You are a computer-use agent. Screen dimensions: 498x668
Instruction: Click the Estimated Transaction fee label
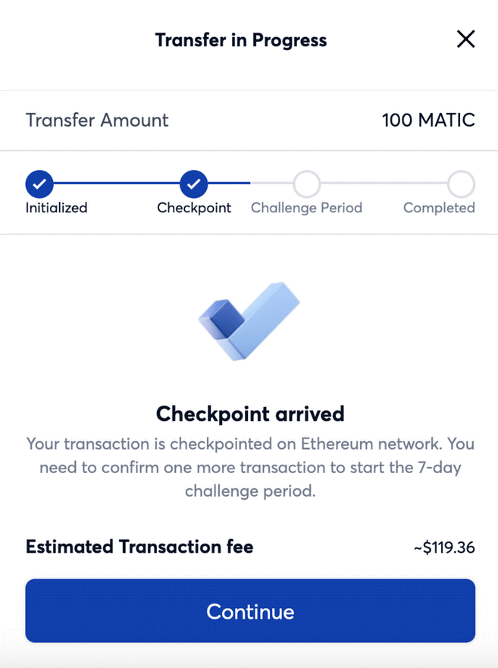tap(139, 547)
